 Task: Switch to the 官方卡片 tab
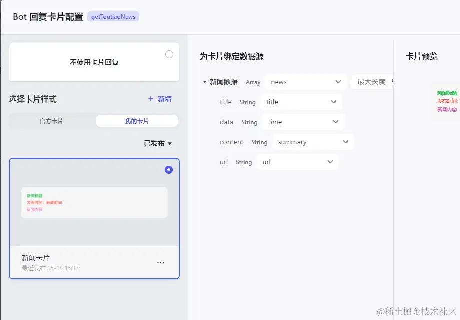pos(52,121)
